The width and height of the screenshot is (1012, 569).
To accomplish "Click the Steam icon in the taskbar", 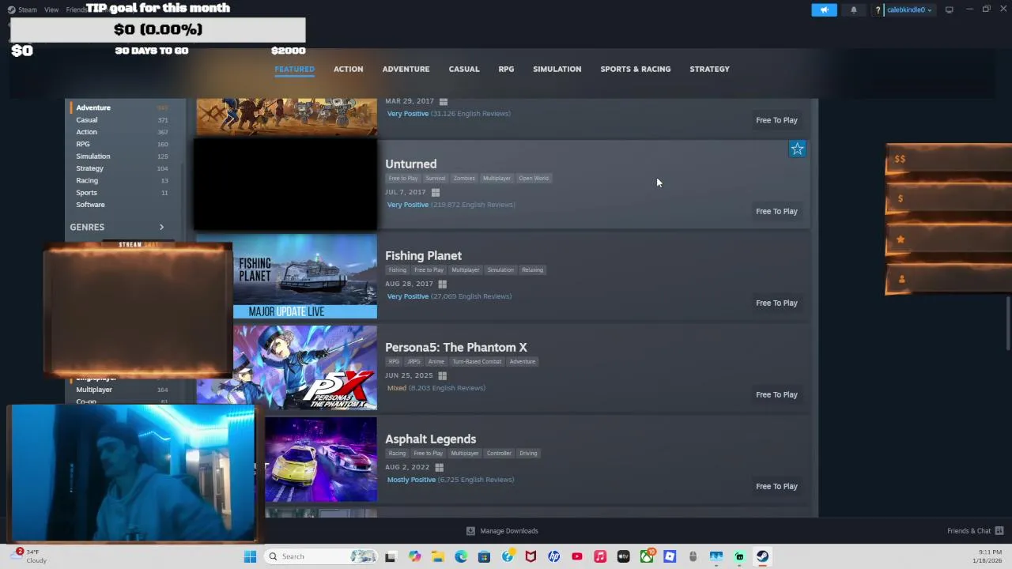I will [x=762, y=556].
